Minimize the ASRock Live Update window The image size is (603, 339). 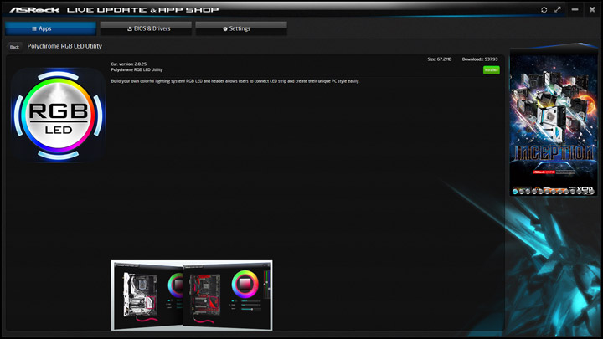[575, 9]
